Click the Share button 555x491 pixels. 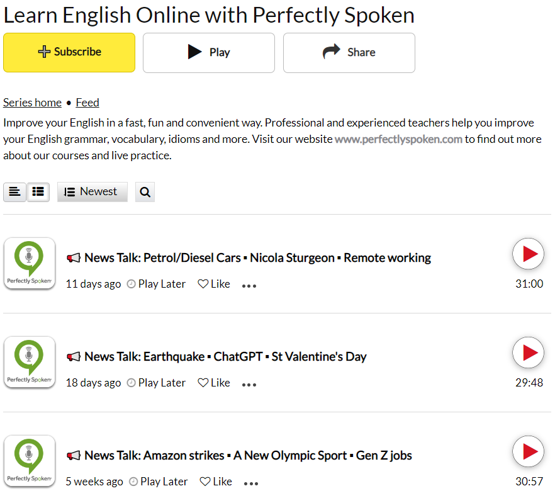(x=349, y=53)
